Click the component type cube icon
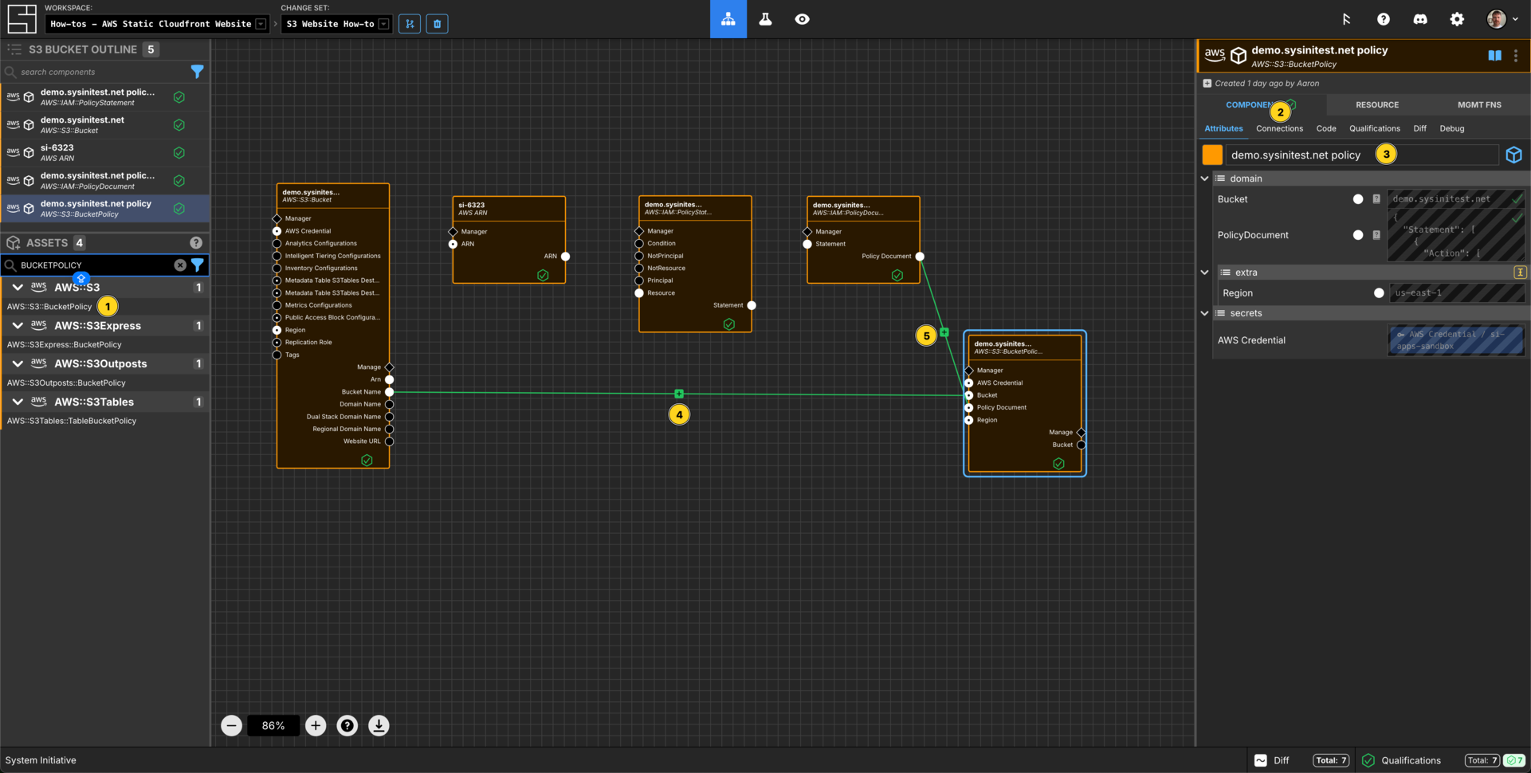 tap(1513, 155)
